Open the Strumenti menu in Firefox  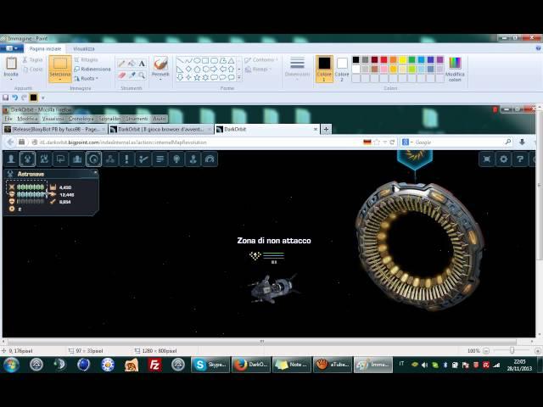pyautogui.click(x=137, y=119)
